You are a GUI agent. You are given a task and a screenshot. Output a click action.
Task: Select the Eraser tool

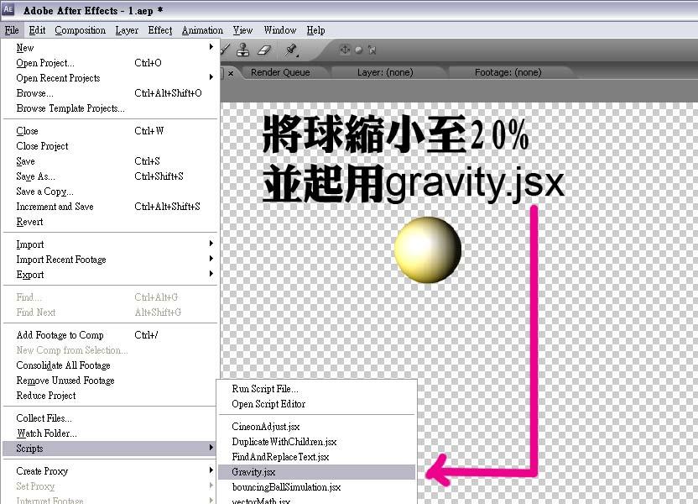pos(262,49)
